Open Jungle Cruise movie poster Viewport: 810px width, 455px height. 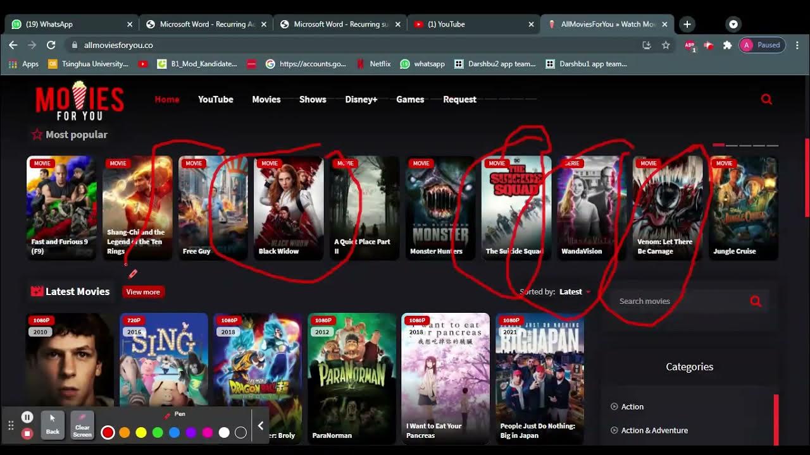[x=744, y=208]
